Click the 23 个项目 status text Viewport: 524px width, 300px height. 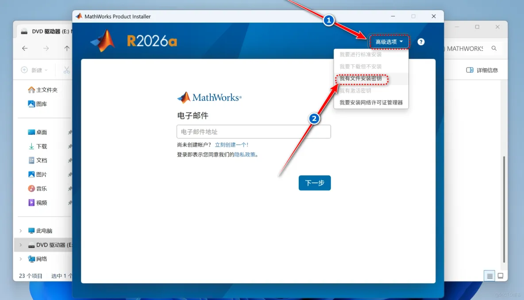[31, 276]
